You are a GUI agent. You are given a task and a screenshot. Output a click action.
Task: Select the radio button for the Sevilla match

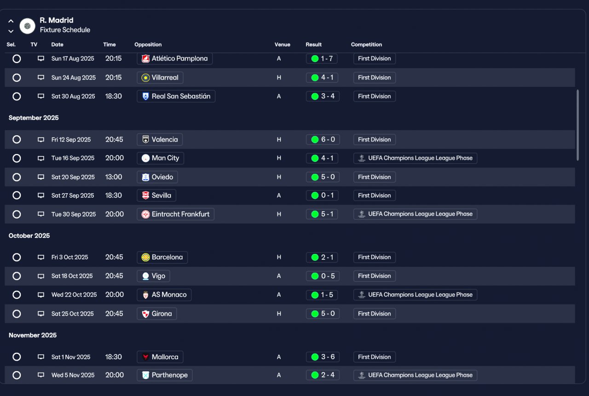[x=17, y=195]
